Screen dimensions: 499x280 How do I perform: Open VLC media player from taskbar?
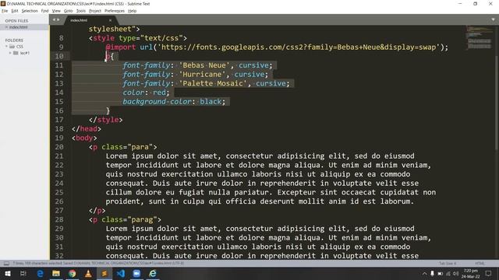pos(88,273)
